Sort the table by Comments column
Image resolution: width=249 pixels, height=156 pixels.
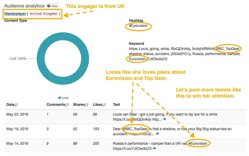click(58, 105)
